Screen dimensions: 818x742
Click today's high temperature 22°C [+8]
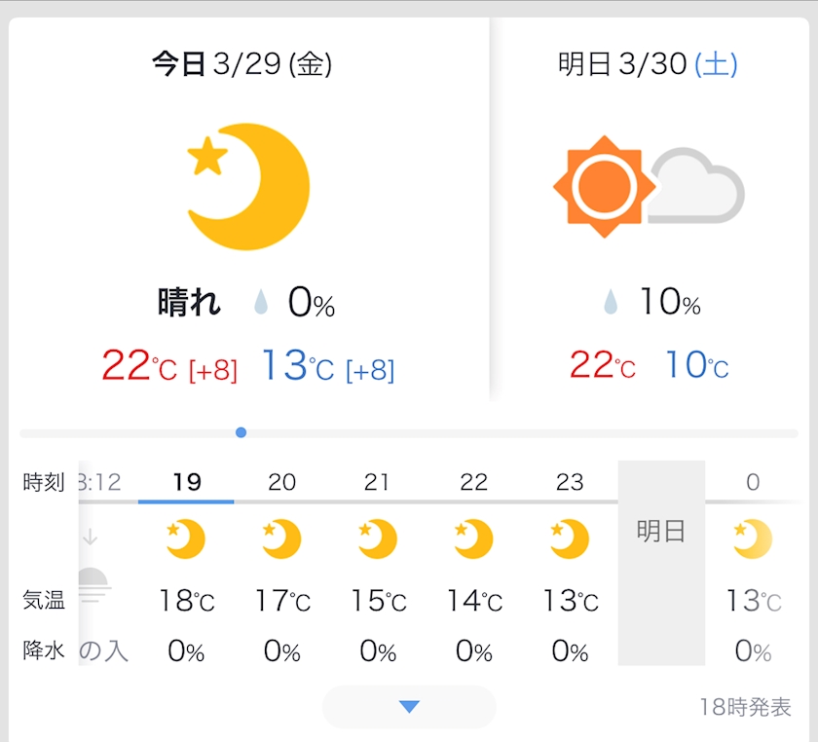click(x=169, y=365)
